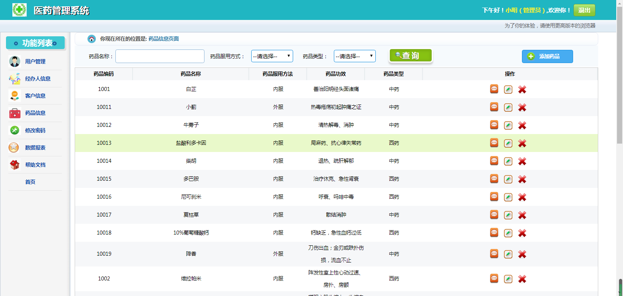View details of 白芷 via the comment icon
This screenshot has height=296, width=623.
point(494,89)
